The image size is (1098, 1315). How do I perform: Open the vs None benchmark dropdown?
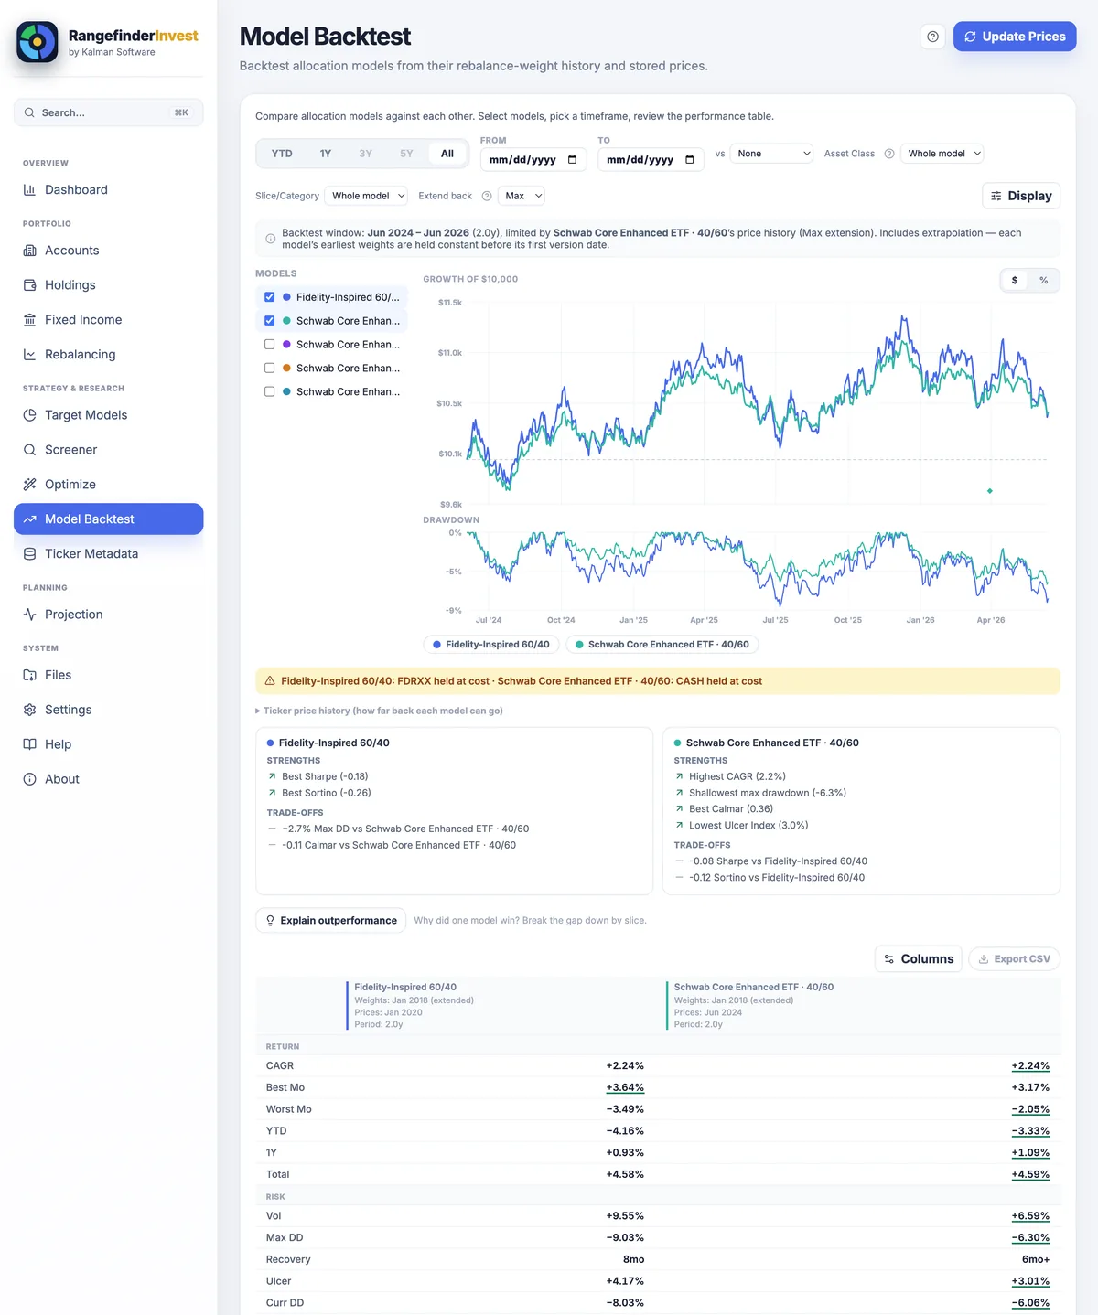click(x=771, y=154)
